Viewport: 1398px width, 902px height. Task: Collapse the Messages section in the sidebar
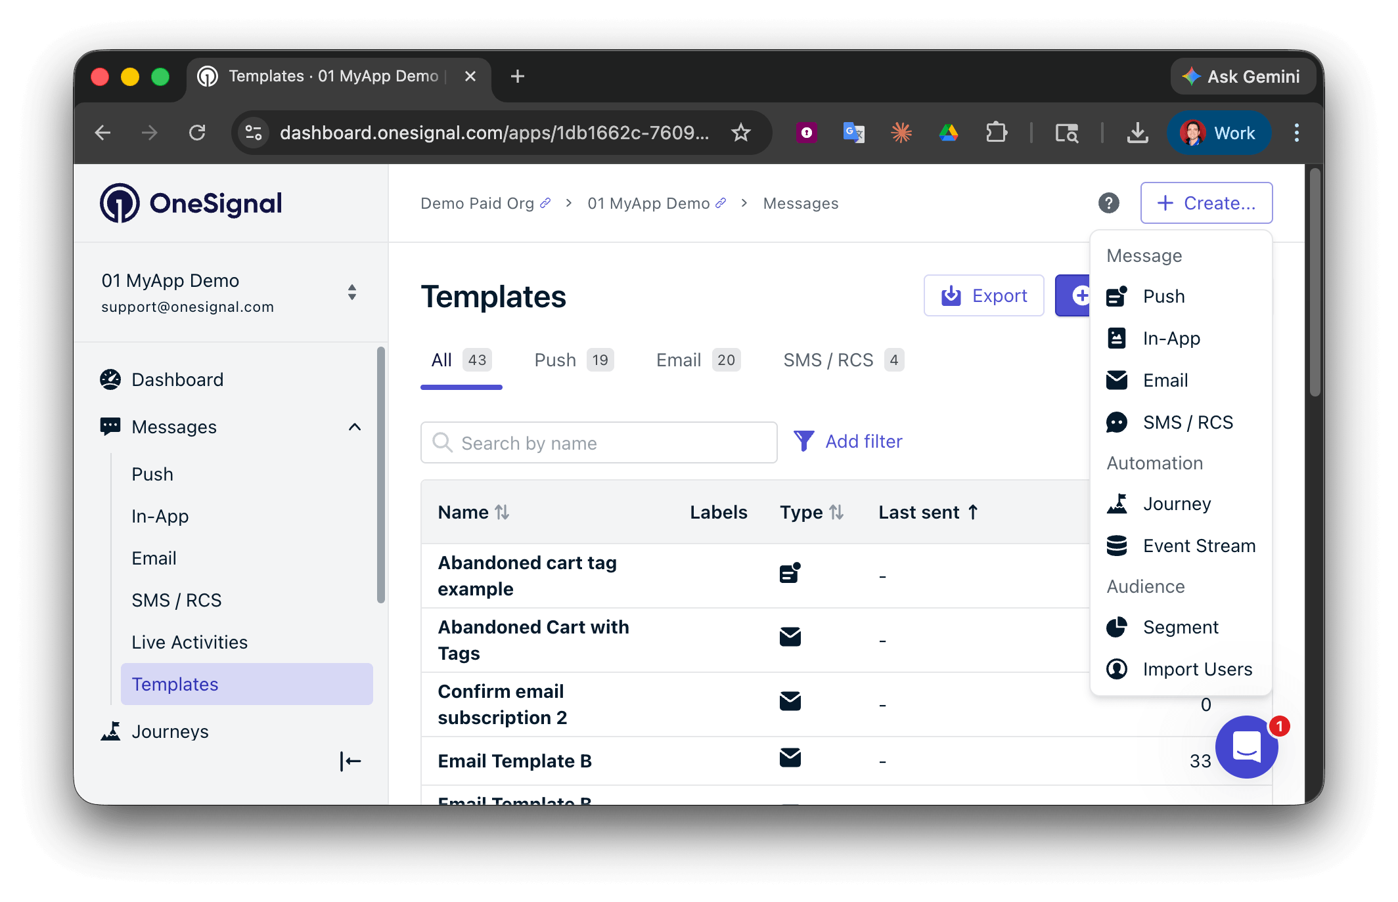pyautogui.click(x=355, y=427)
